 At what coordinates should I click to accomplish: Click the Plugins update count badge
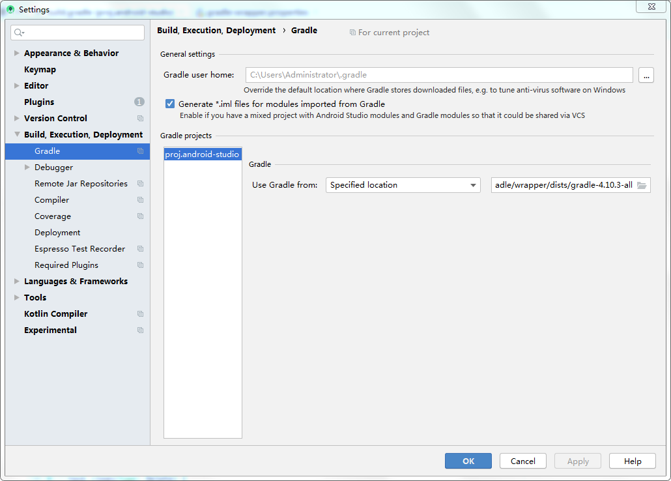pos(139,102)
